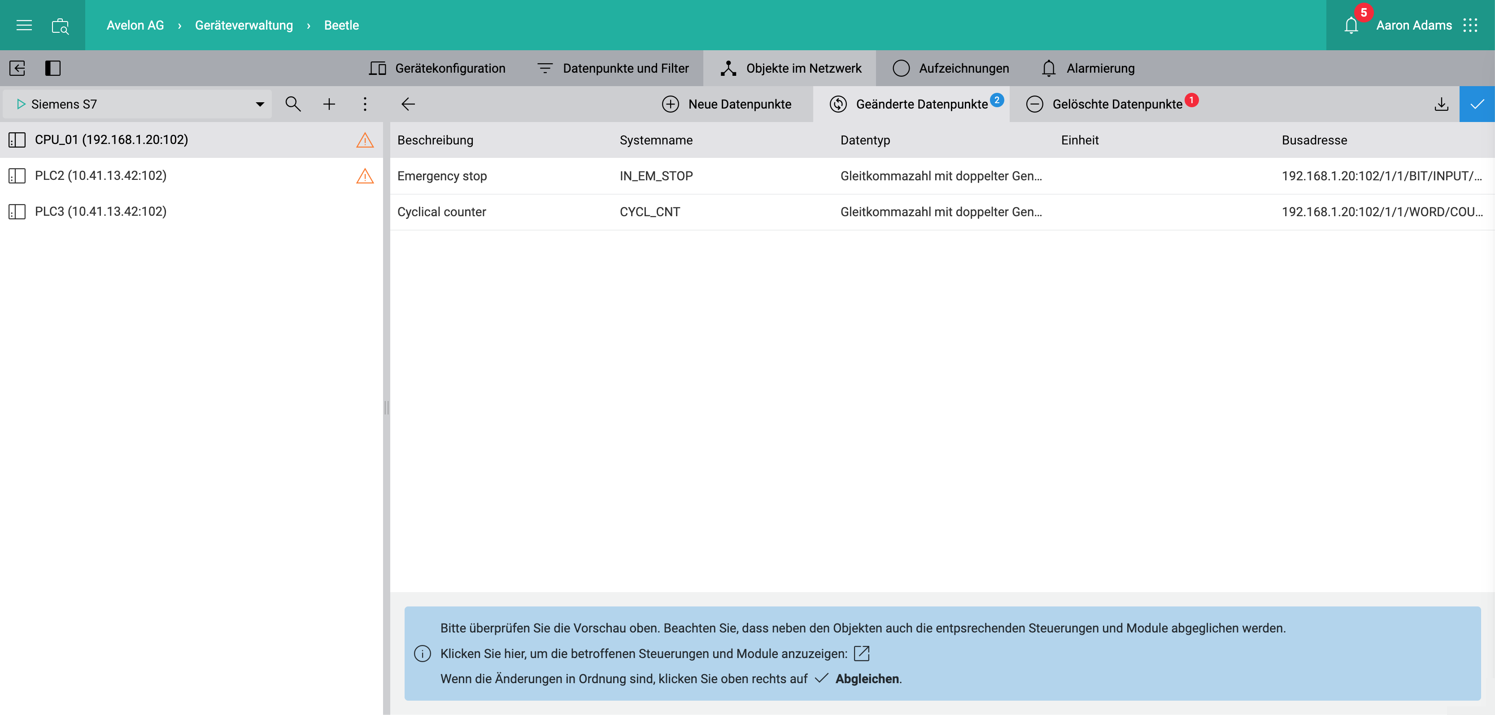1495x715 pixels.
Task: Navigate to Geräteverwaltung via the breadcrumb
Action: pyautogui.click(x=243, y=25)
